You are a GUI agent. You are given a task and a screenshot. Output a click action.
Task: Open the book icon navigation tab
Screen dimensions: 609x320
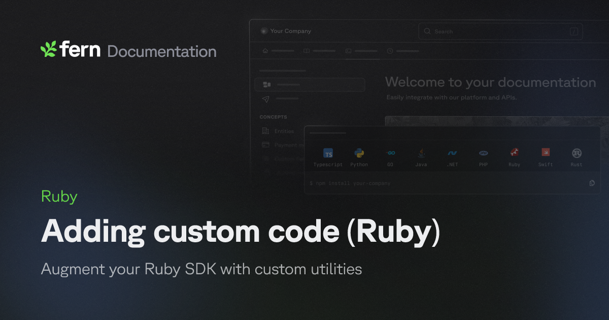pyautogui.click(x=319, y=51)
